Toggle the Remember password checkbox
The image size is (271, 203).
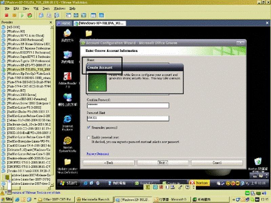[89, 128]
